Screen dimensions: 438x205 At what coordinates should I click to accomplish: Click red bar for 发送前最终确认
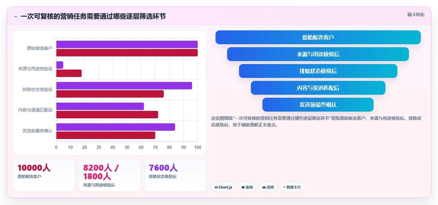pos(106,135)
